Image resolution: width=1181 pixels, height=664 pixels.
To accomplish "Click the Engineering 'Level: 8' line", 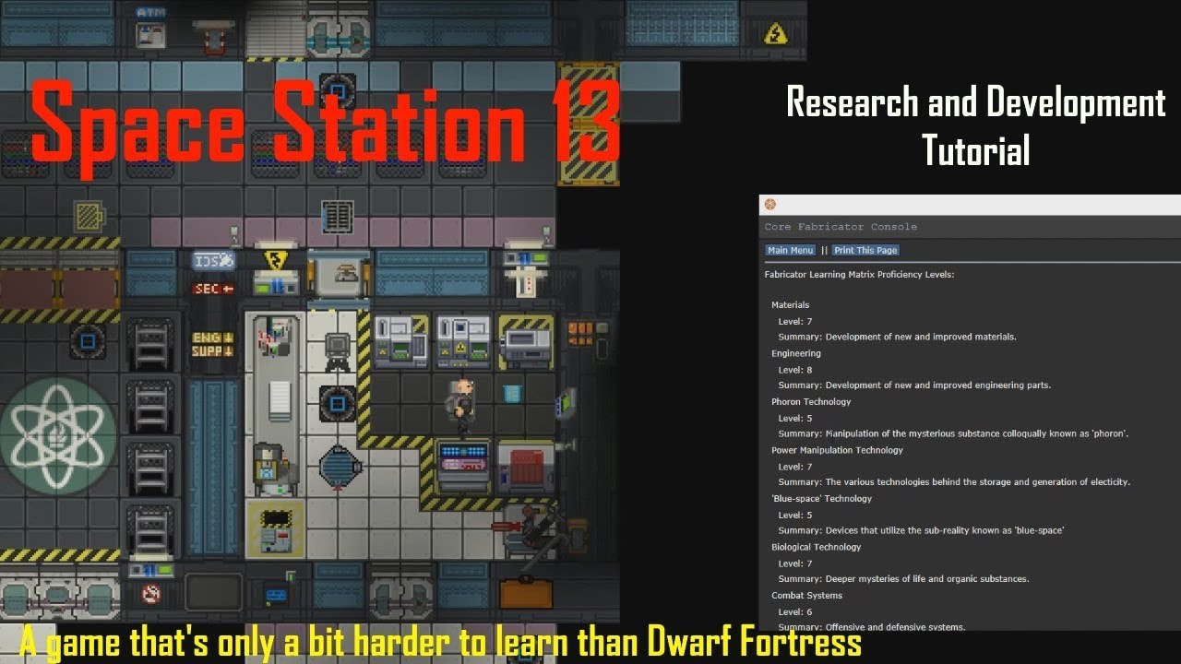I will pos(795,370).
